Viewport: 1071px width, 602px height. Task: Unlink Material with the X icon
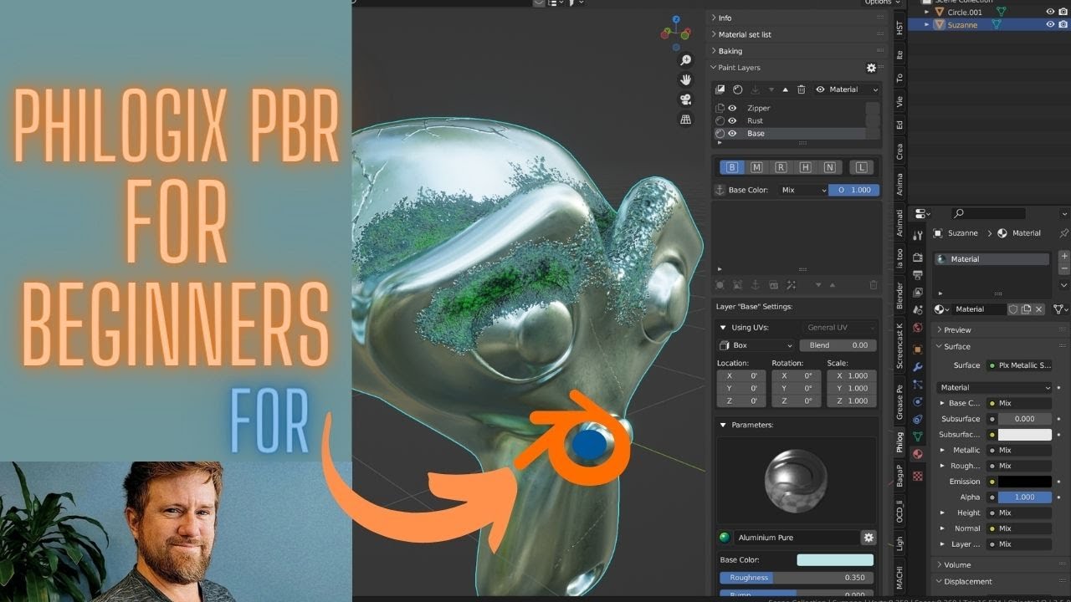coord(1039,309)
